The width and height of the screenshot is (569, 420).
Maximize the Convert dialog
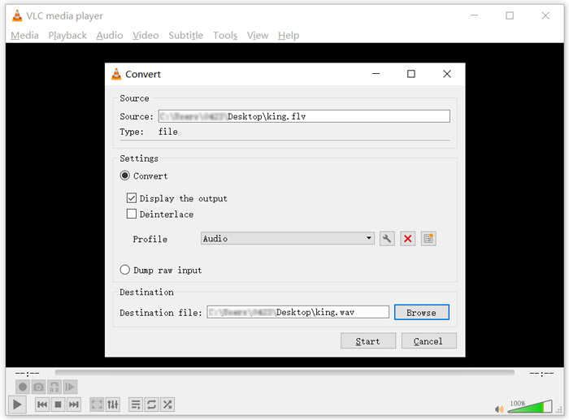(x=410, y=74)
